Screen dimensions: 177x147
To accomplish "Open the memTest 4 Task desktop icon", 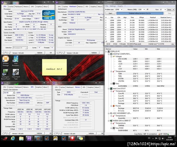I will 16,75.
